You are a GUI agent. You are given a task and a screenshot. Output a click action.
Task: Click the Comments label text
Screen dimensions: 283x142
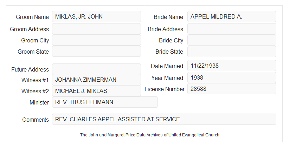pos(36,120)
